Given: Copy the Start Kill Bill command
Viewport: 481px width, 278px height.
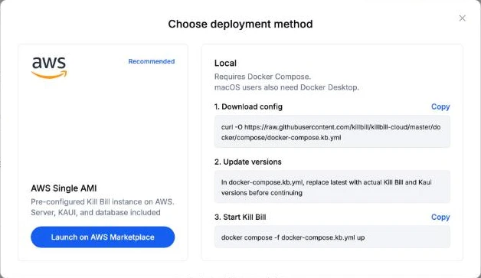Looking at the screenshot, I should click(440, 217).
